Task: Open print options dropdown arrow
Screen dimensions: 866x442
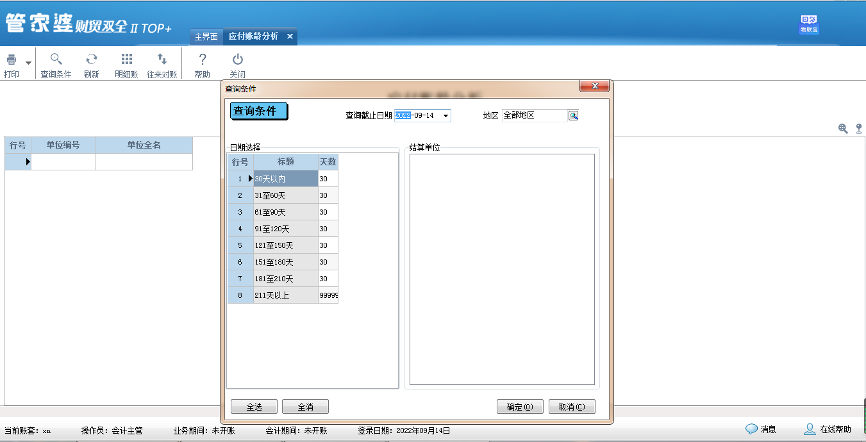Action: pos(28,63)
